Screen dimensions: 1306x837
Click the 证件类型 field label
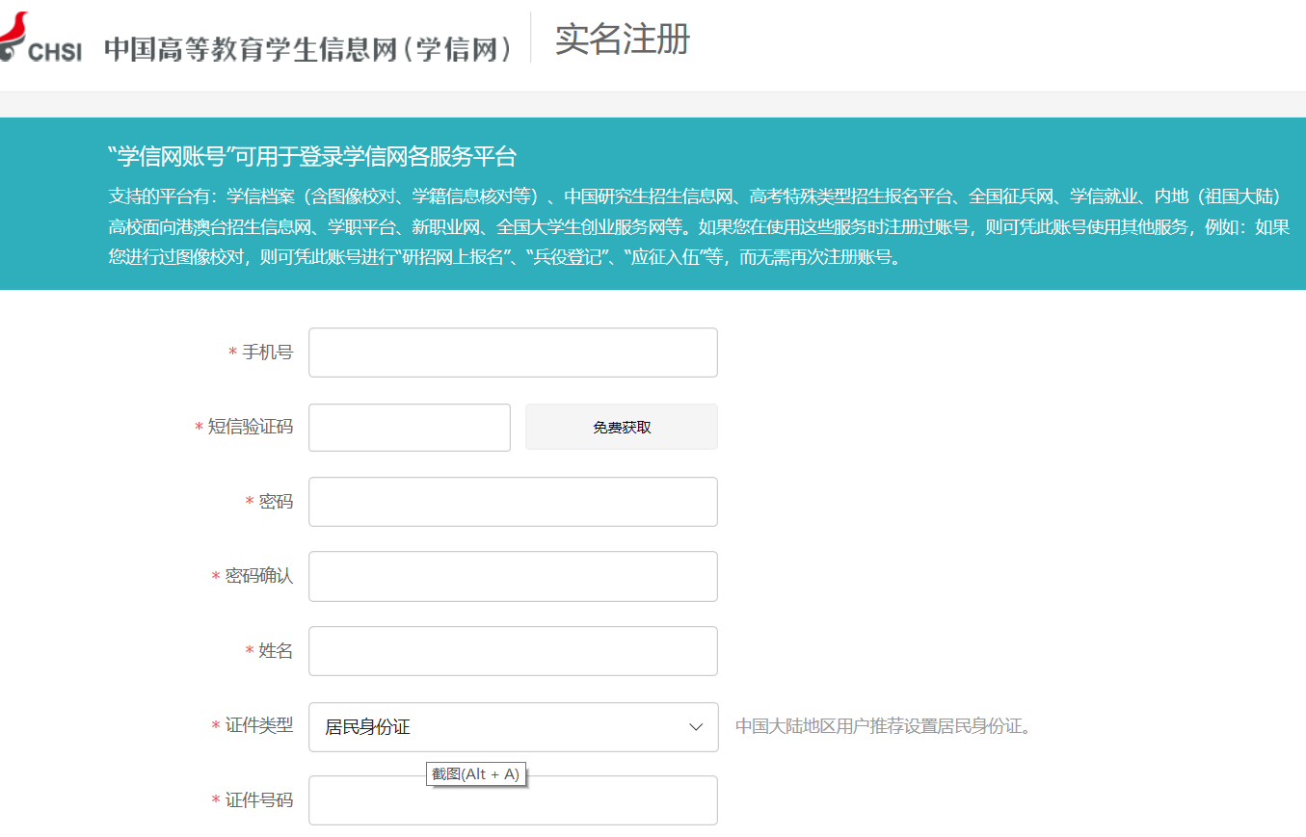point(258,726)
